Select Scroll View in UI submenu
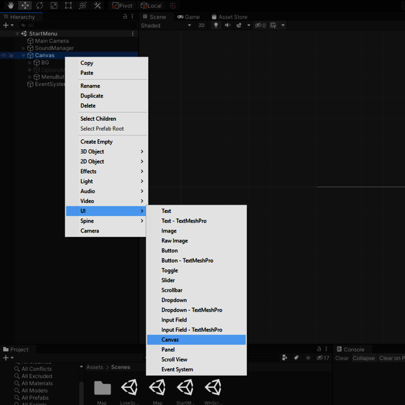The height and width of the screenshot is (405, 405). pos(196,360)
